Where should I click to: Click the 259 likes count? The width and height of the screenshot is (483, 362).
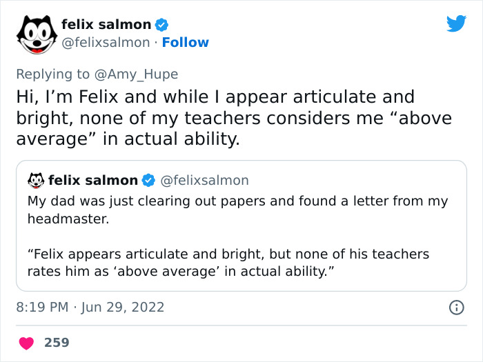(x=57, y=342)
